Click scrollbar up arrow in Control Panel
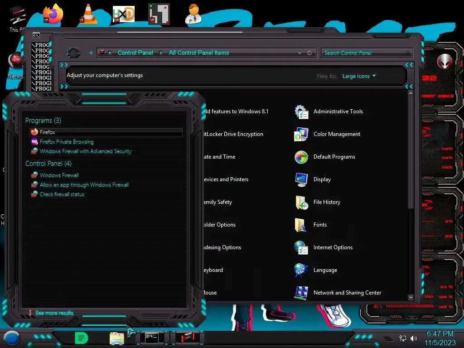 coord(411,93)
